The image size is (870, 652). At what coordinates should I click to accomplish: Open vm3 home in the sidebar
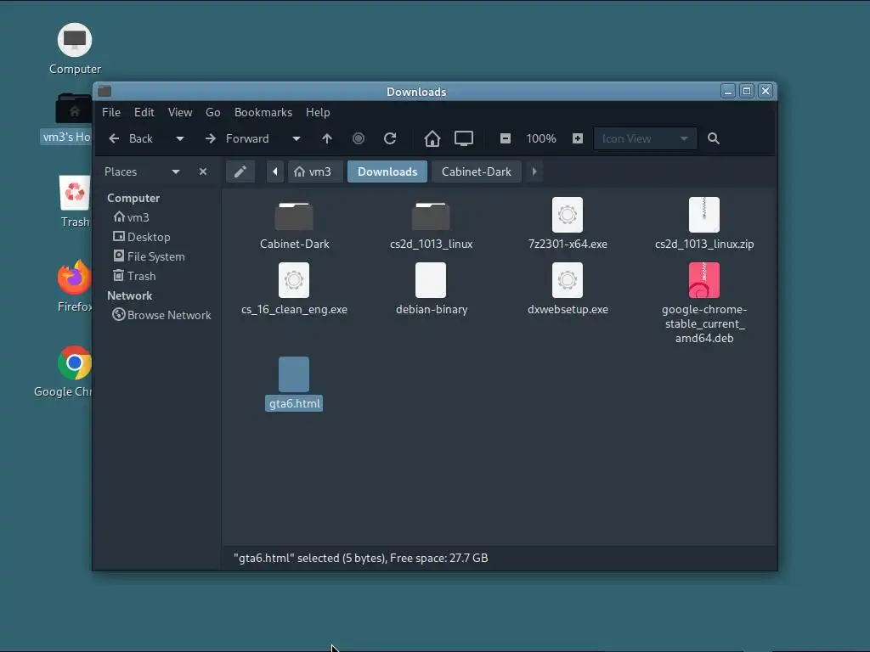point(132,217)
